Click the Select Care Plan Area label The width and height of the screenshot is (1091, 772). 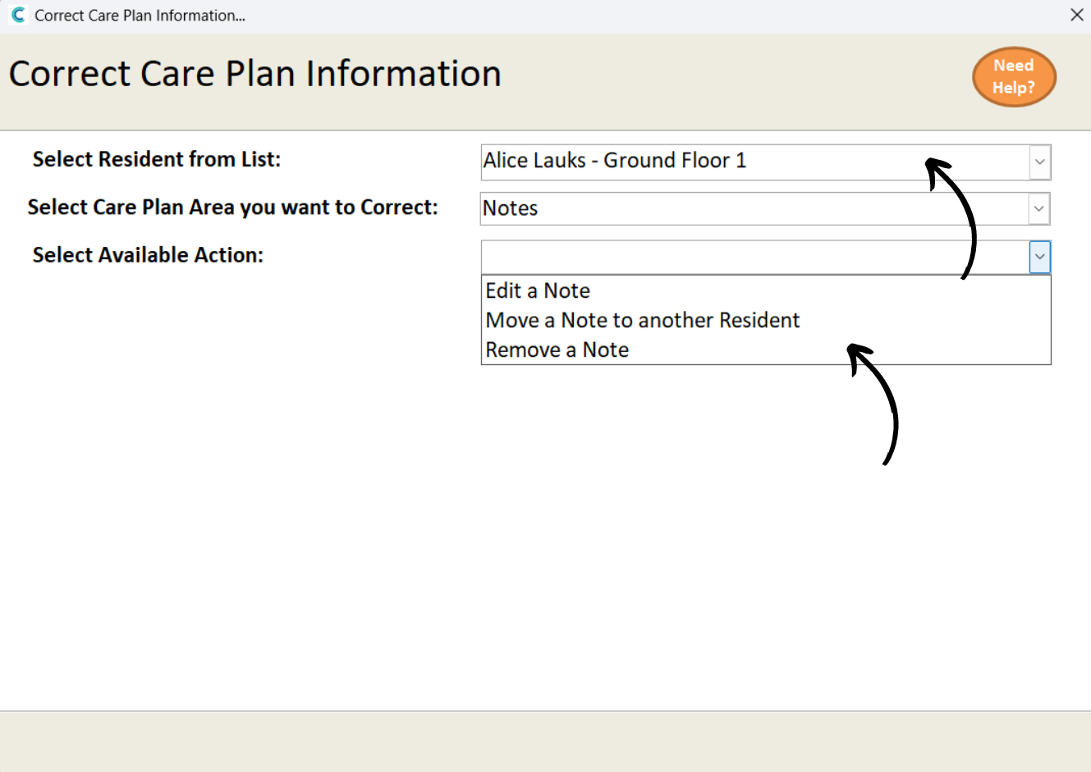tap(232, 208)
